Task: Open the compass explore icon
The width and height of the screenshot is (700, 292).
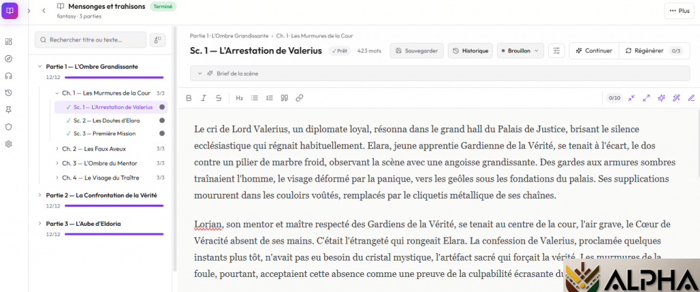Action: tap(8, 59)
